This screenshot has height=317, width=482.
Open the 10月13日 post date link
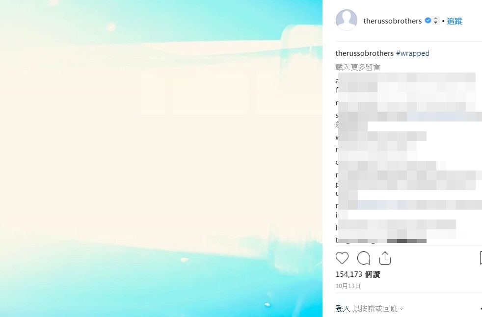click(x=348, y=286)
